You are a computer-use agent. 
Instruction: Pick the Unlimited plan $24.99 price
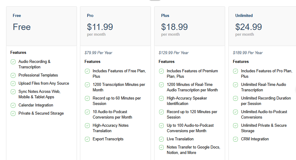tap(248, 27)
